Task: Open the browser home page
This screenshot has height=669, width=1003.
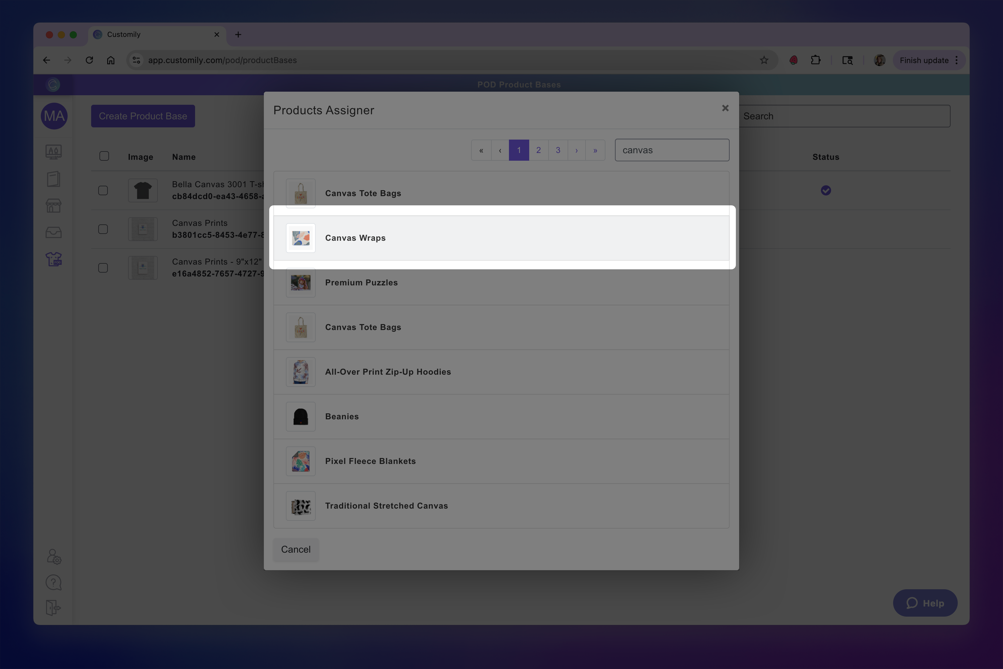Action: pyautogui.click(x=110, y=60)
